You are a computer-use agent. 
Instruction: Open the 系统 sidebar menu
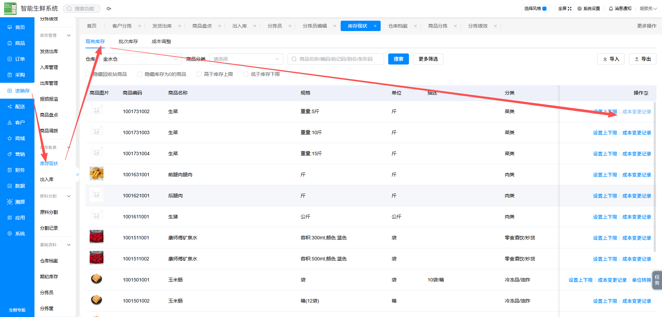(17, 234)
